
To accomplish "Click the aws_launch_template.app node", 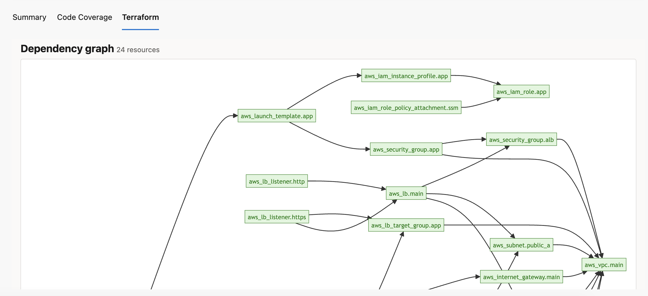I will tap(276, 116).
